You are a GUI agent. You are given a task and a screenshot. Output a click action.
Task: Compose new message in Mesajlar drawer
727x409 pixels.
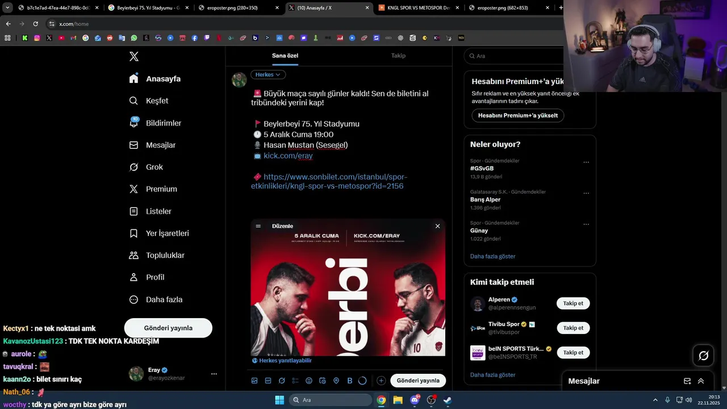pyautogui.click(x=687, y=381)
